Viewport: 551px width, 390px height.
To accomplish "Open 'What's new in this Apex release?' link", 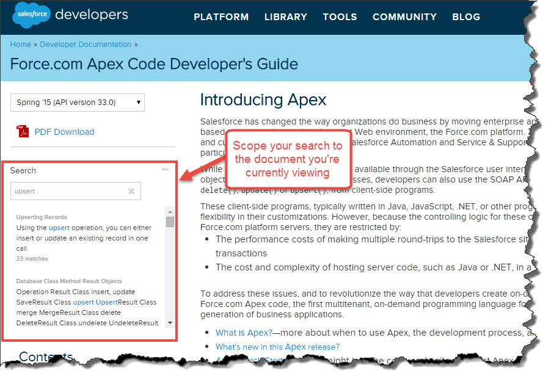I will 277,347.
